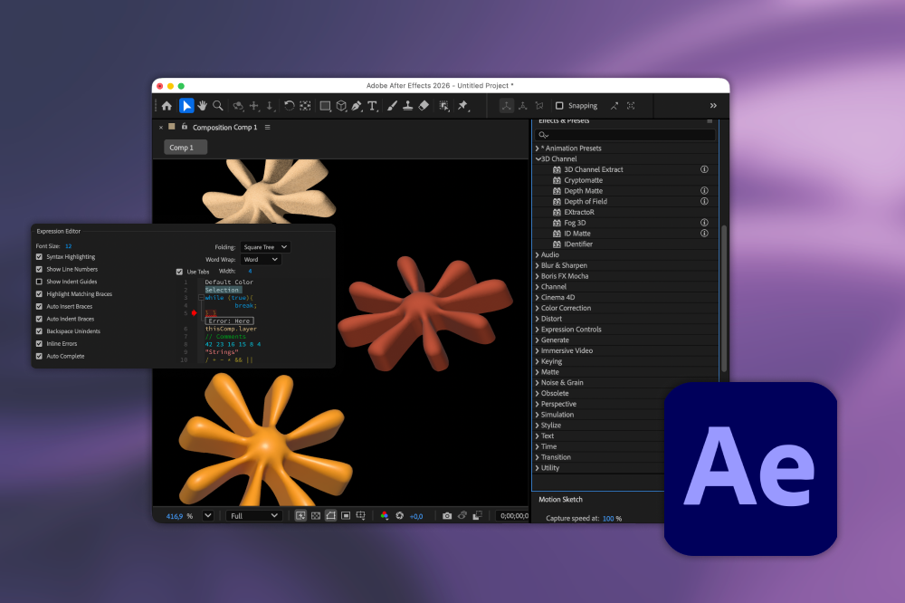Select the 3D cube model tool
Image resolution: width=905 pixels, height=603 pixels.
click(x=341, y=106)
